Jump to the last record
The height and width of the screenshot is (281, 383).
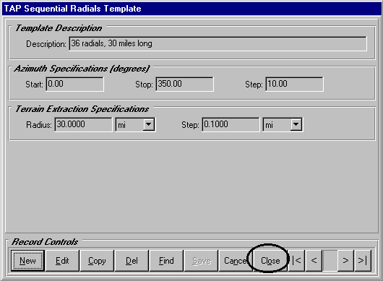(363, 261)
